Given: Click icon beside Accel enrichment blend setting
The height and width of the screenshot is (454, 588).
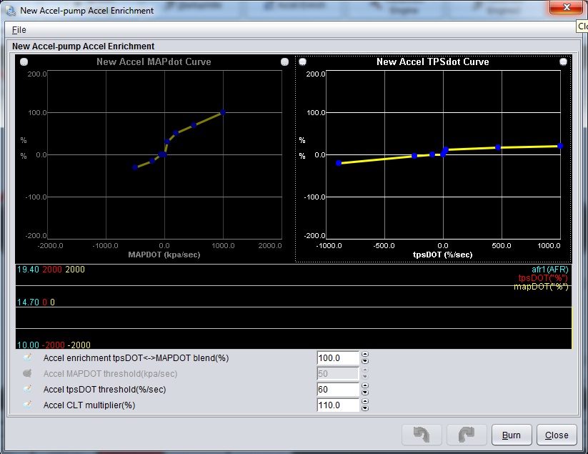Looking at the screenshot, I should pyautogui.click(x=28, y=357).
